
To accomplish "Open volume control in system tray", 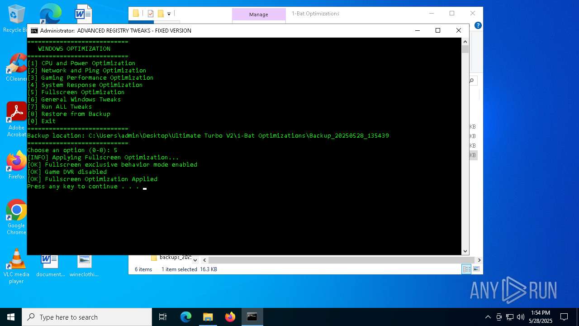I will click(x=521, y=317).
